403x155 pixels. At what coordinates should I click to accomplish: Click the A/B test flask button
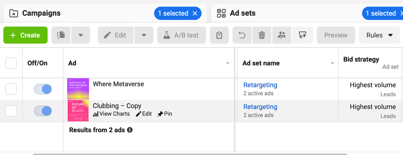pyautogui.click(x=182, y=35)
